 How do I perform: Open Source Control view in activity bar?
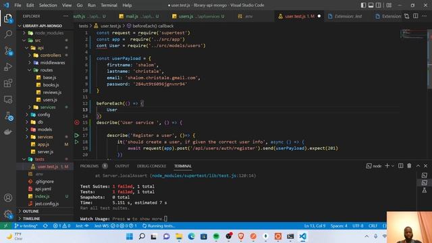coord(8,51)
